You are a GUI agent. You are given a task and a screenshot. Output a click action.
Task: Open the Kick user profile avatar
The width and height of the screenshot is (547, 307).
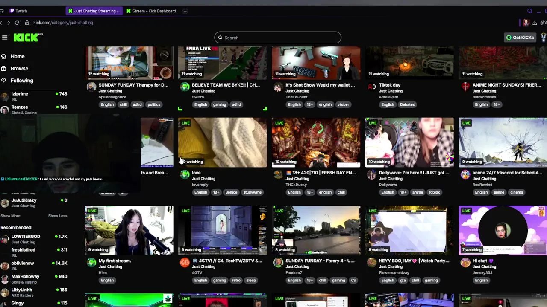[x=544, y=38]
